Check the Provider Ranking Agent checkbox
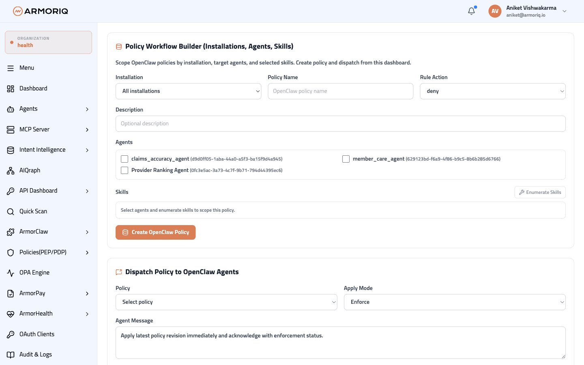Viewport: 584px width, 365px height. pos(125,170)
